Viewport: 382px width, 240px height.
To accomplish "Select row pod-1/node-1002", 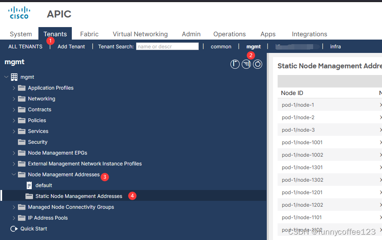I will pos(330,155).
